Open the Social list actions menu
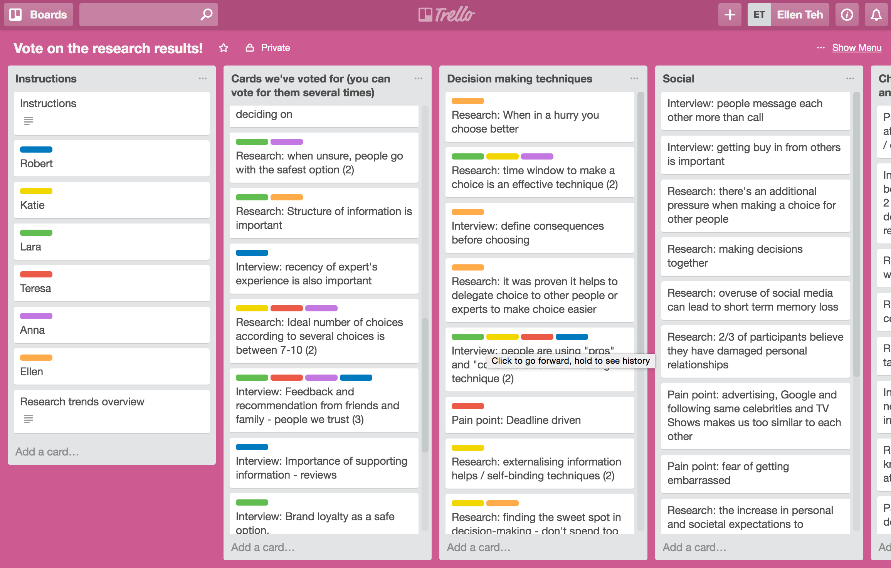The image size is (891, 568). pyautogui.click(x=850, y=79)
